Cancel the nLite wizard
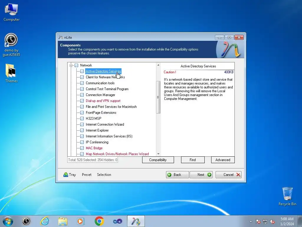Viewport: 302px width, 227px height. point(229,175)
